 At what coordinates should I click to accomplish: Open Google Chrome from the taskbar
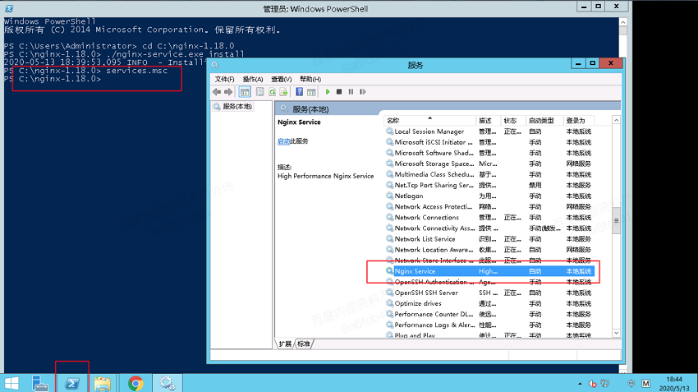[x=135, y=383]
